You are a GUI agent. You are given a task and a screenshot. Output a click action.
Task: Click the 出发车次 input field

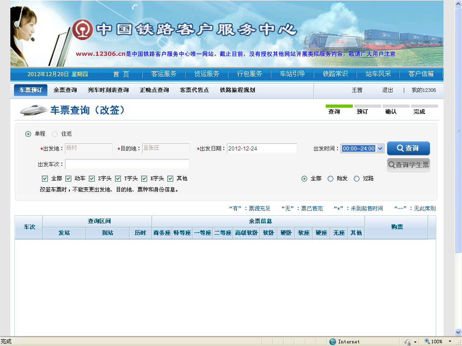[127, 164]
